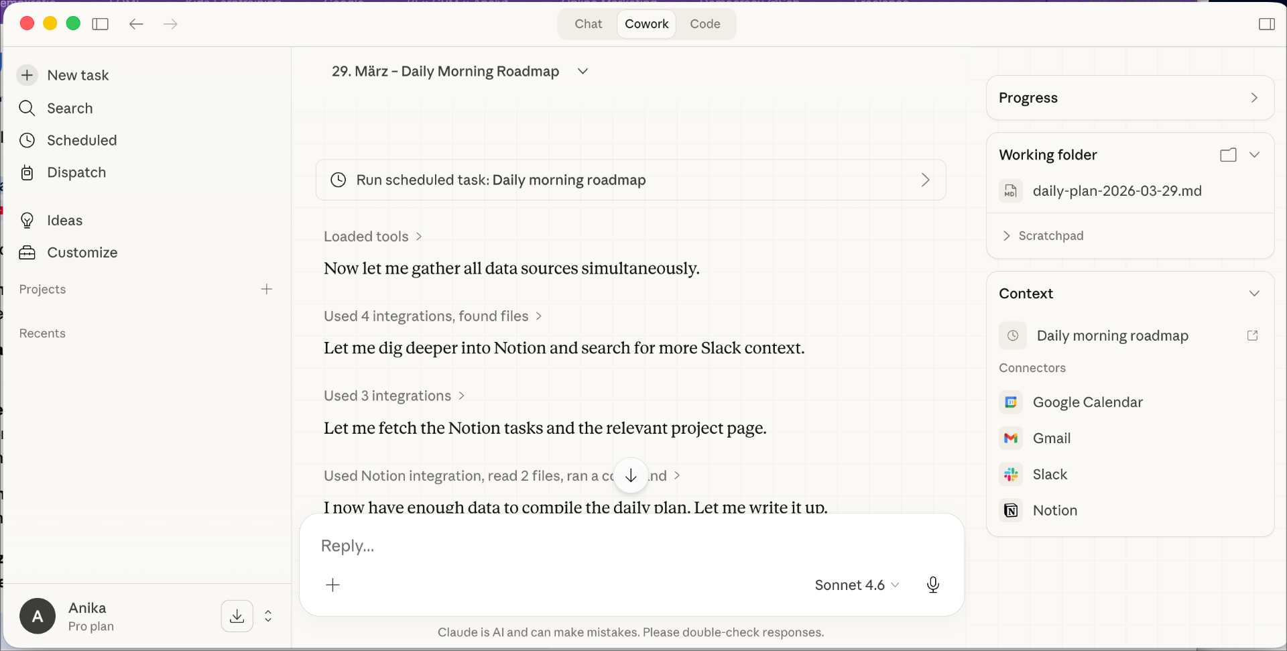The image size is (1287, 651).
Task: Expand Run scheduled task: Daily morning roadmap
Action: (x=631, y=180)
